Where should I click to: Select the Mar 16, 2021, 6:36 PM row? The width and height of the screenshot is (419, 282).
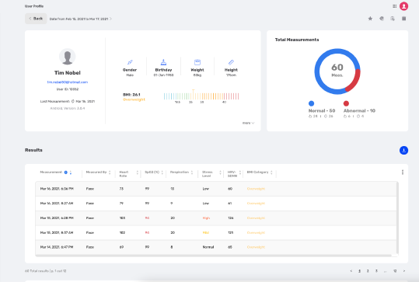[215, 189]
